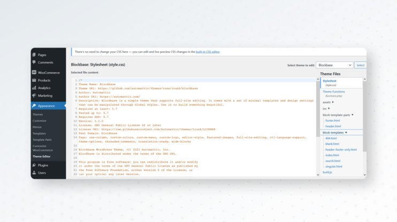This screenshot has height=222, width=397.
Task: Open Template Parts submenu item
Action: pos(42,140)
